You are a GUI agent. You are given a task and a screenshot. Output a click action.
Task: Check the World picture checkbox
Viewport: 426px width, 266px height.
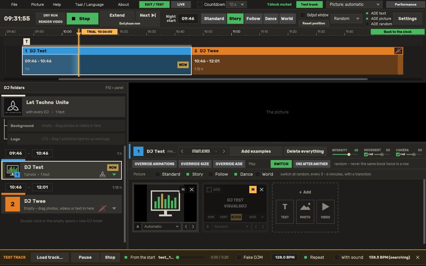point(258,174)
